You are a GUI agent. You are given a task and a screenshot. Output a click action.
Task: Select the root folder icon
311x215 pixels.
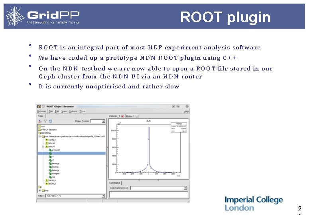[x=39, y=126]
